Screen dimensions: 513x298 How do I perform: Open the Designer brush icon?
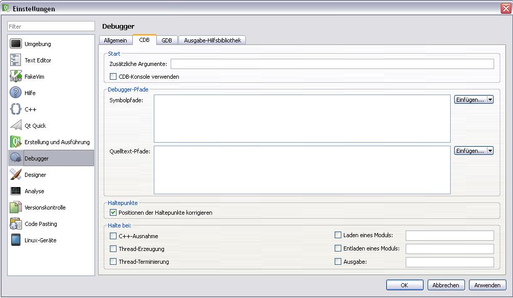point(16,174)
